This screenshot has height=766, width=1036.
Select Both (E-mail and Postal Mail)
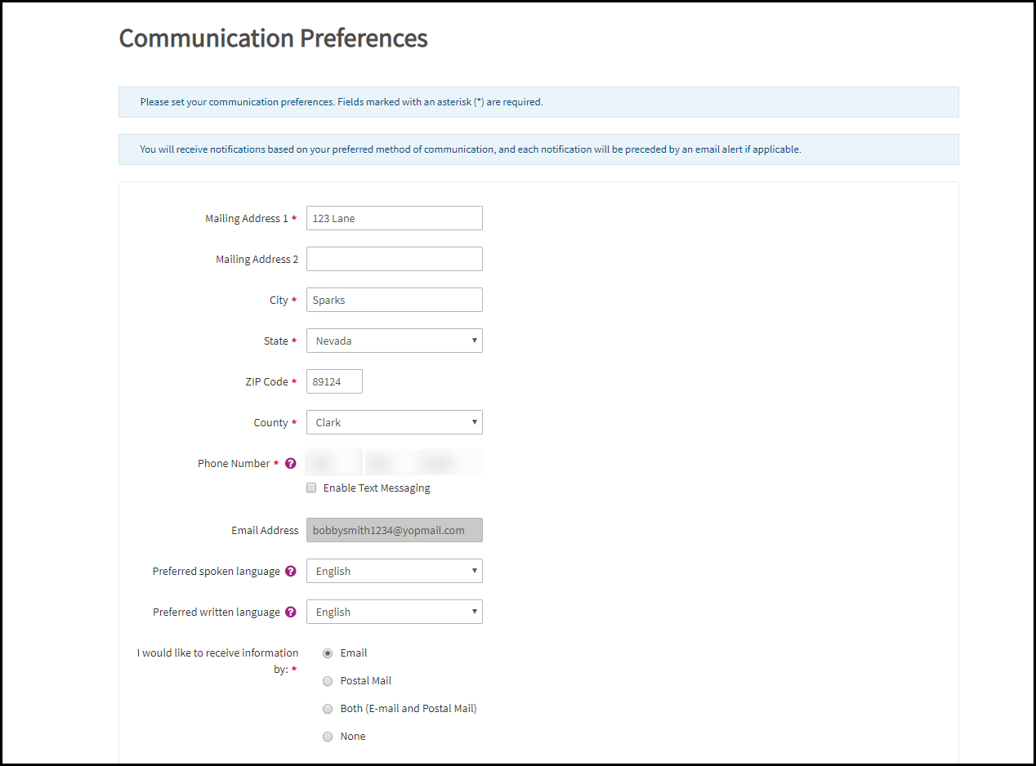pyautogui.click(x=328, y=709)
